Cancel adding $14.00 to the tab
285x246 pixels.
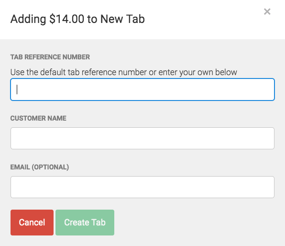coord(32,223)
